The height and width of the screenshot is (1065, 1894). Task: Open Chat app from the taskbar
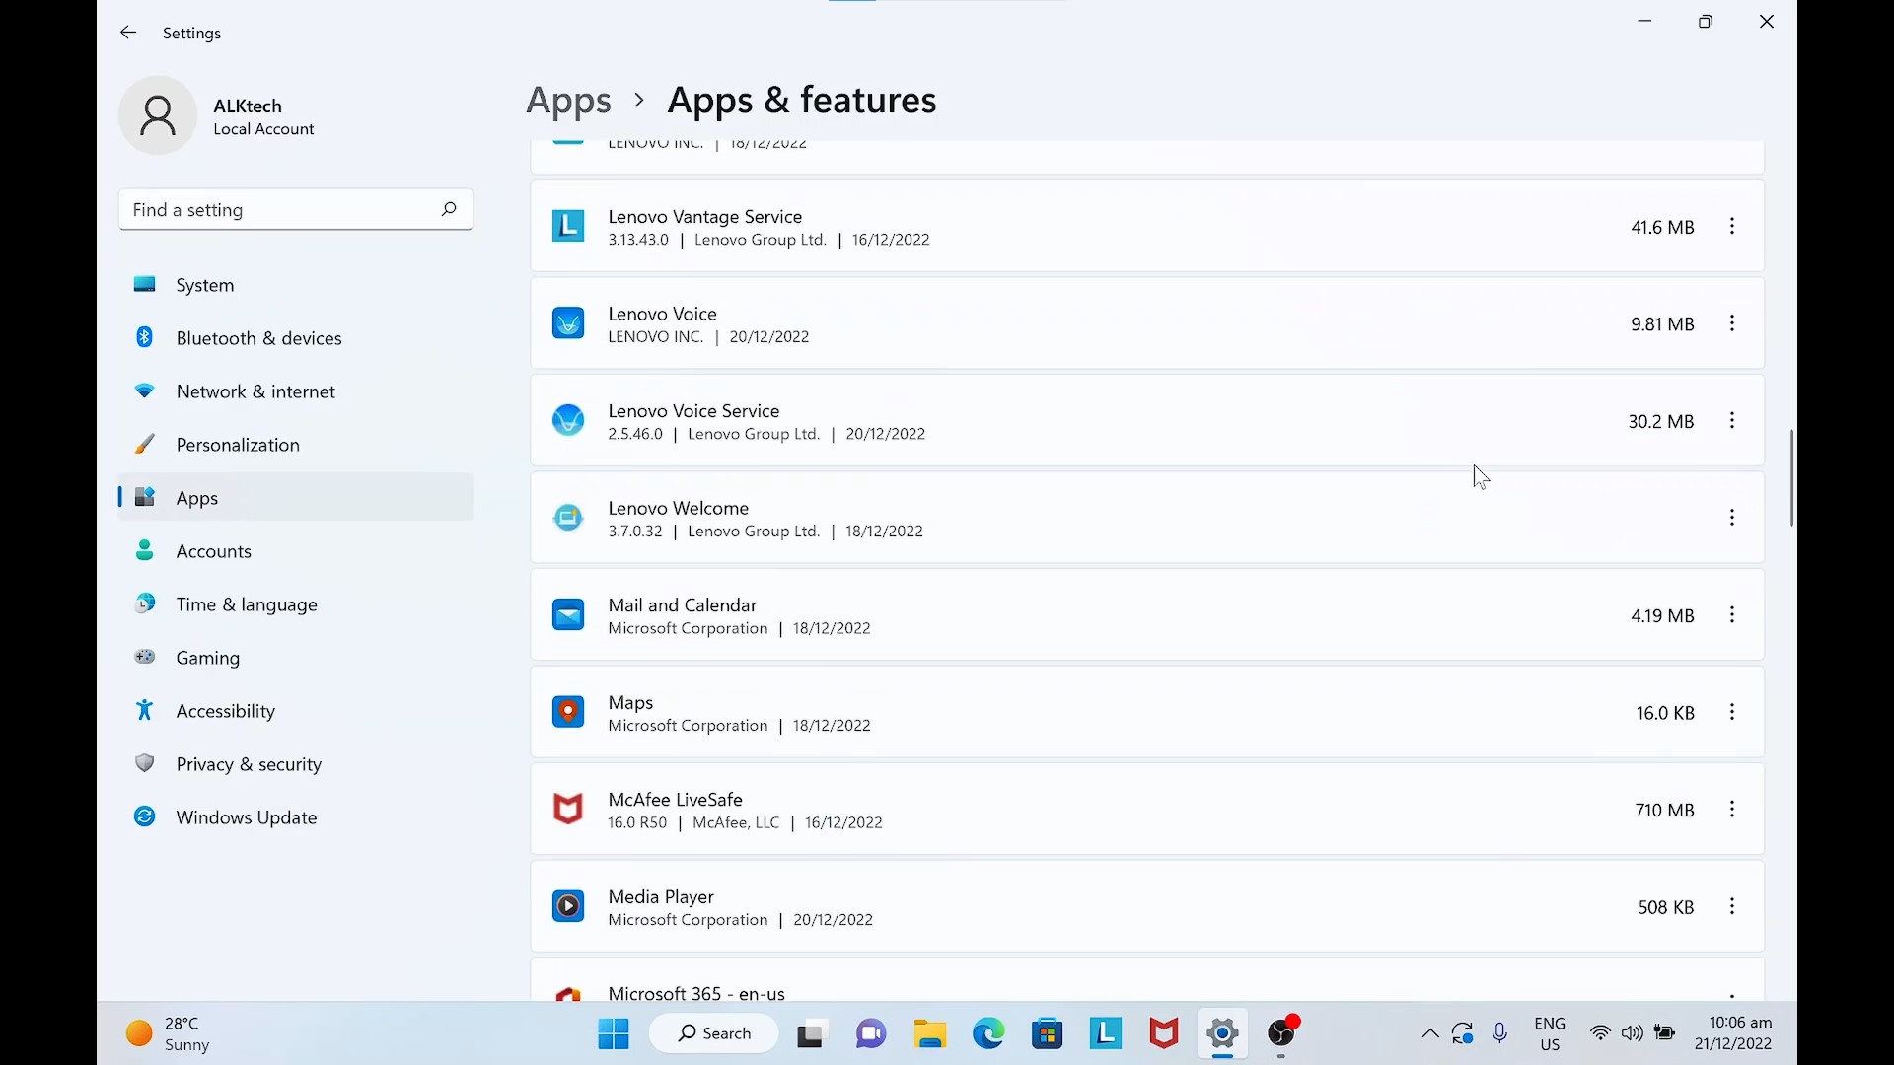coord(870,1033)
